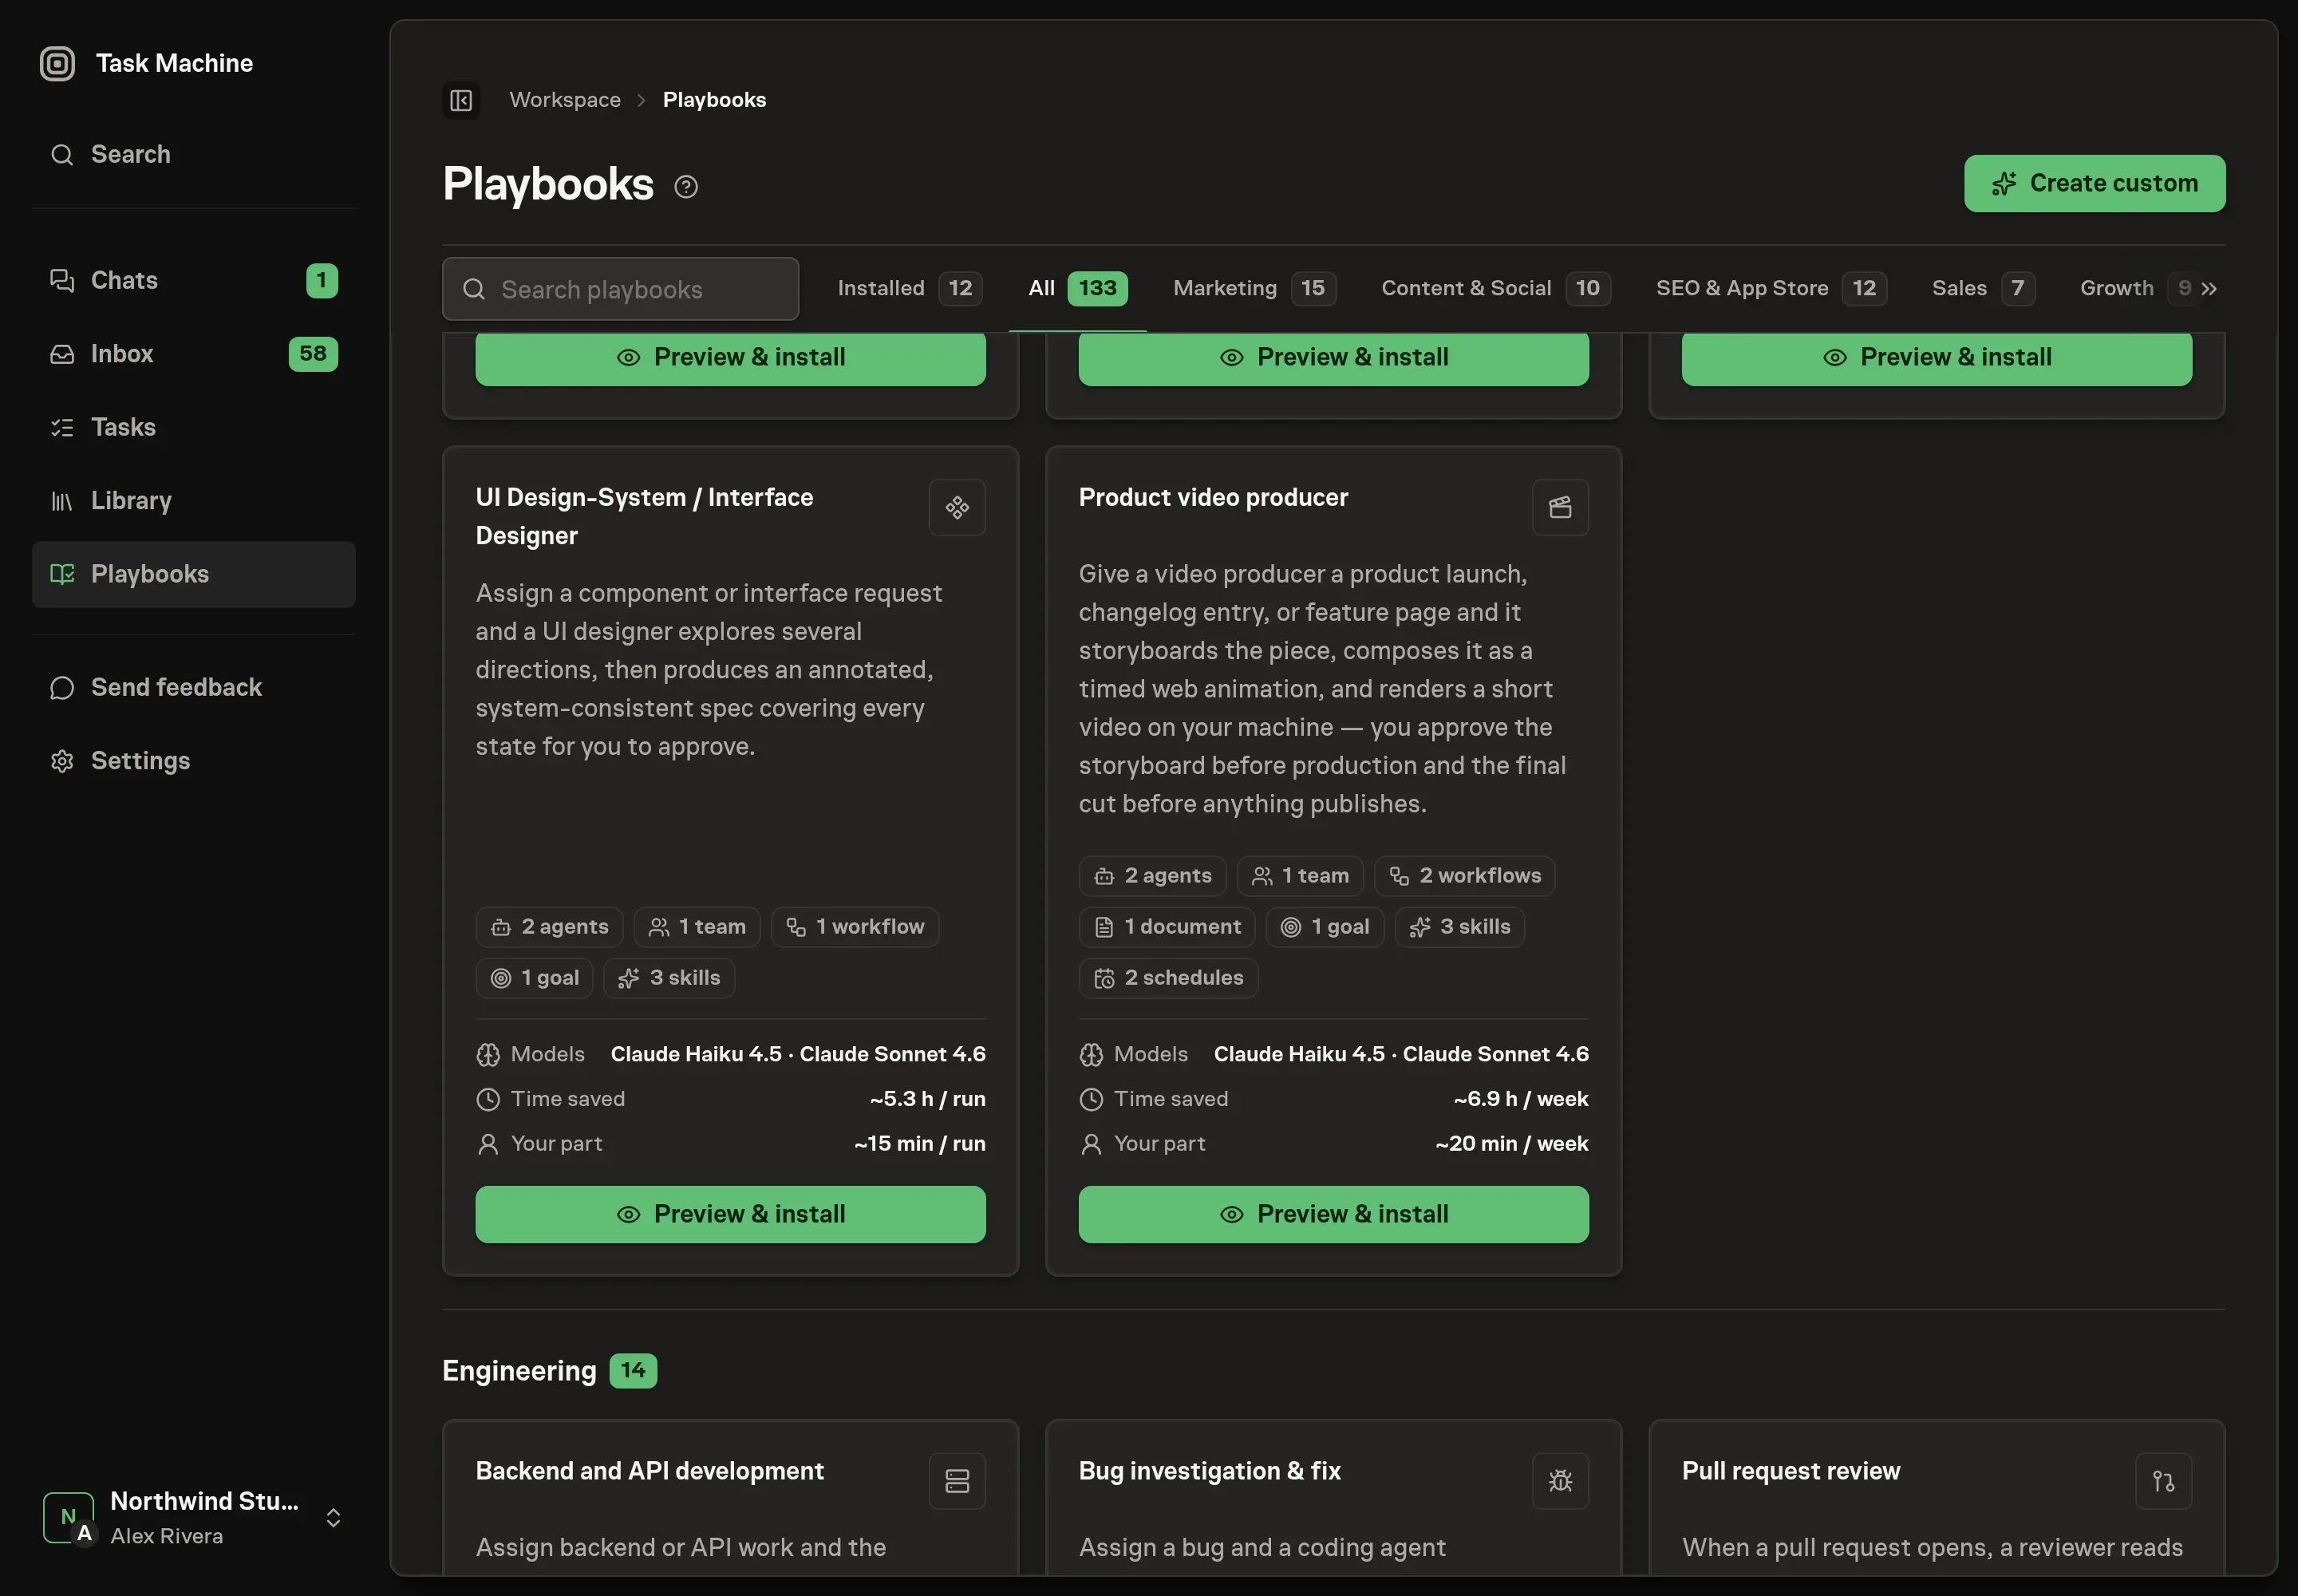Click the UI Design-System / Interface Designer title
The width and height of the screenshot is (2298, 1596).
click(644, 517)
